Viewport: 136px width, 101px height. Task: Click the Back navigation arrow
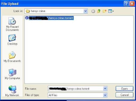(x=93, y=11)
